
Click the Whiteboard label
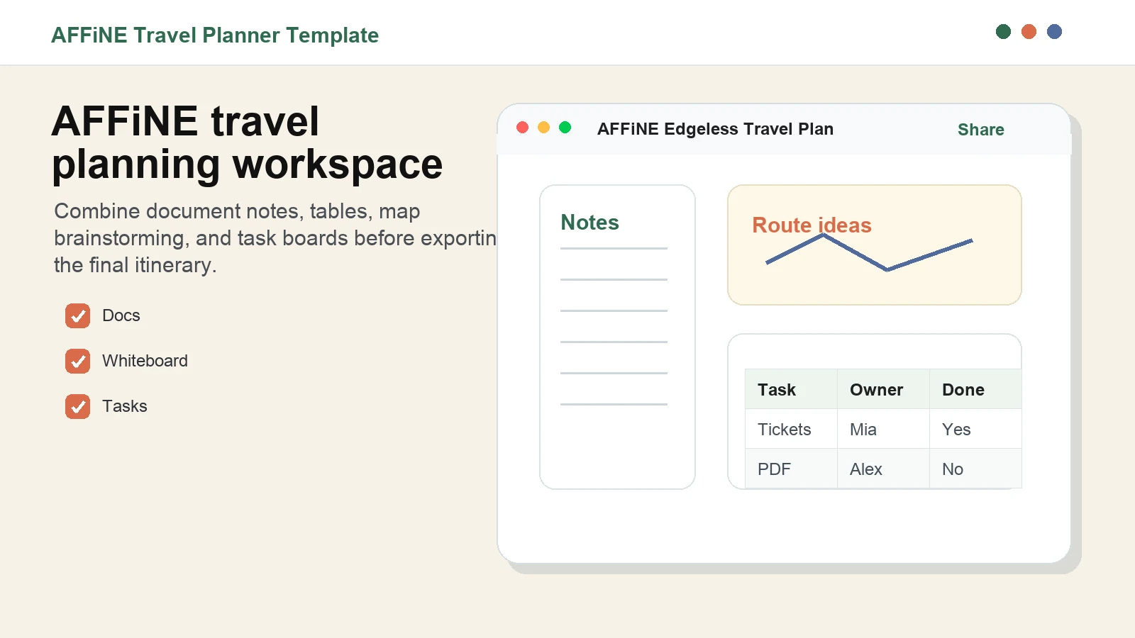145,361
